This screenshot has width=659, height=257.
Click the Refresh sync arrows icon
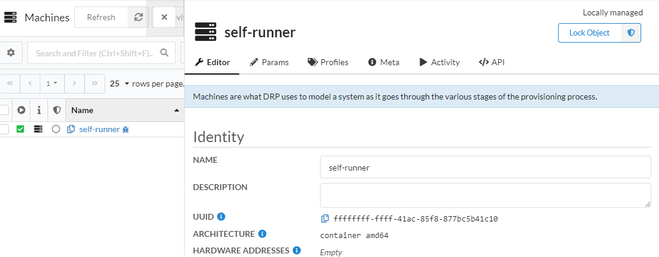pyautogui.click(x=138, y=17)
